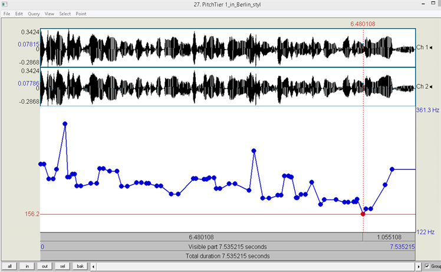Click the horizontal scrollbar track
Image resolution: width=441 pixels, height=272 pixels.
[254, 267]
